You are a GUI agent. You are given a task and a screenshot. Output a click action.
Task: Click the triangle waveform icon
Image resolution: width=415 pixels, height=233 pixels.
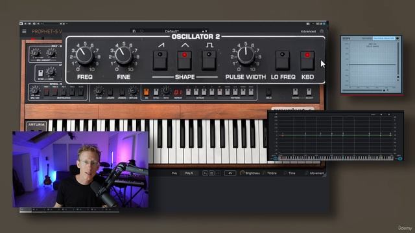pos(185,45)
